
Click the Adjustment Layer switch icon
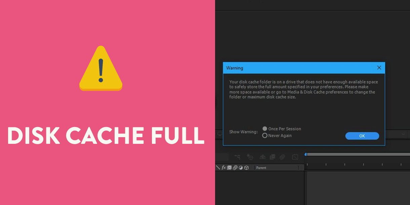241,167
